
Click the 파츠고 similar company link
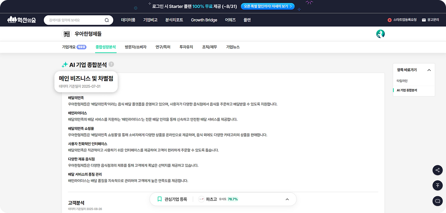(x=211, y=199)
